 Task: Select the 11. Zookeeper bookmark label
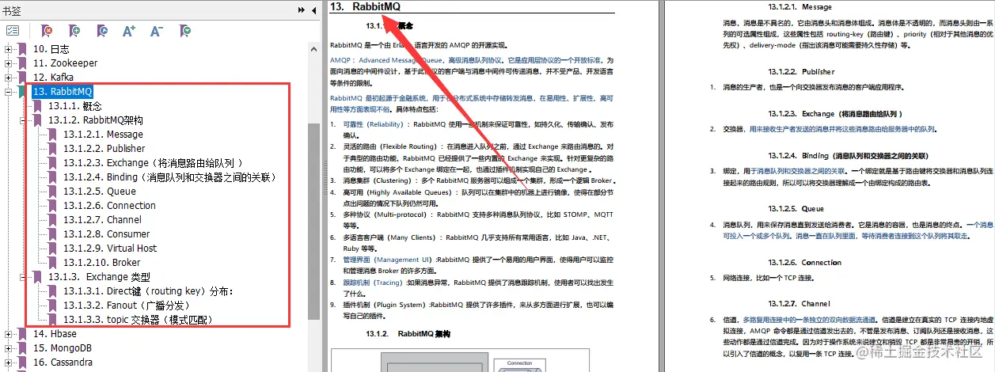pos(65,63)
